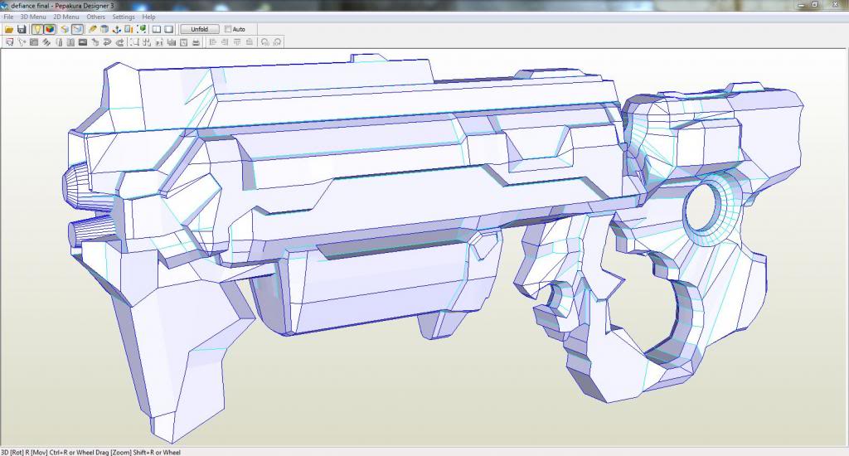Open the Help menu
The width and height of the screenshot is (849, 456).
(x=148, y=17)
